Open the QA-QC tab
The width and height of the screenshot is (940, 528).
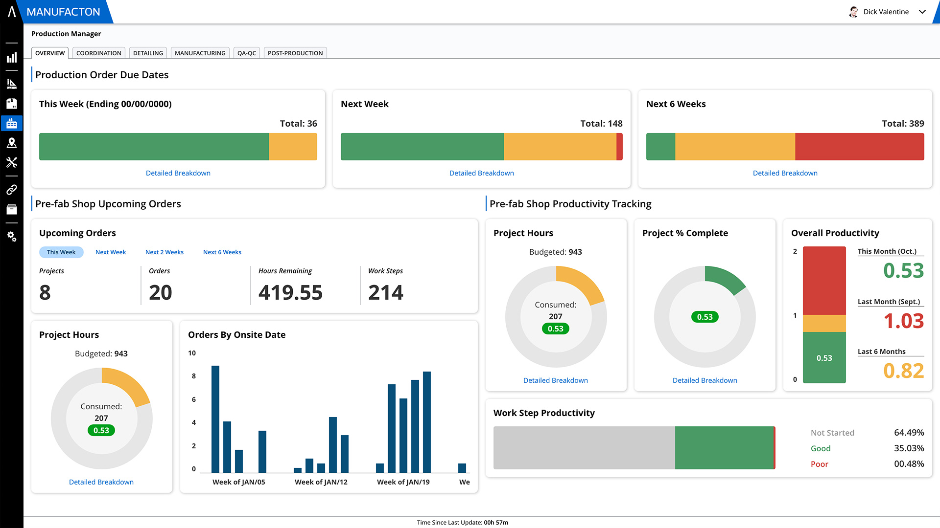(246, 53)
